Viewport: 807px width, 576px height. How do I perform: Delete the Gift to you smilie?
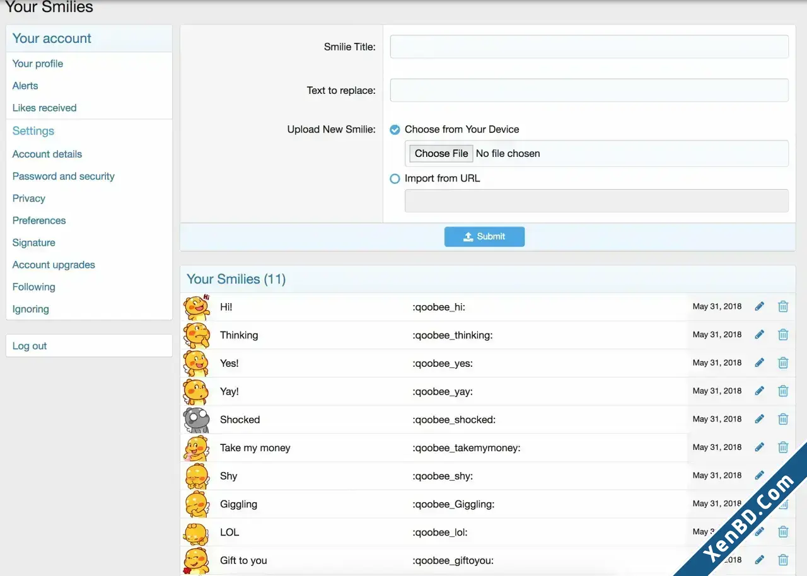coord(783,560)
